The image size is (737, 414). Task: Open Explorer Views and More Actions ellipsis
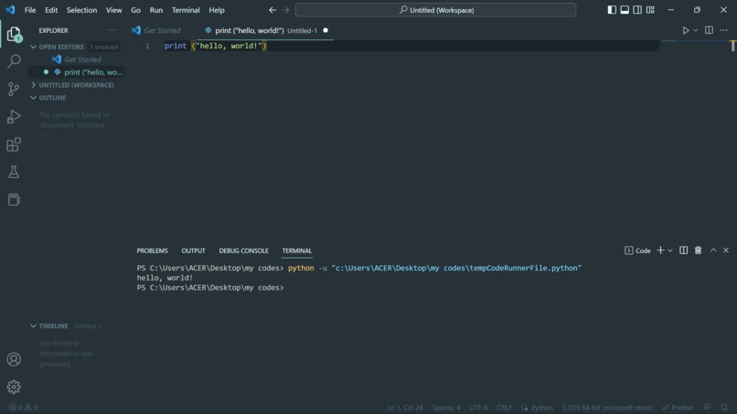(112, 30)
